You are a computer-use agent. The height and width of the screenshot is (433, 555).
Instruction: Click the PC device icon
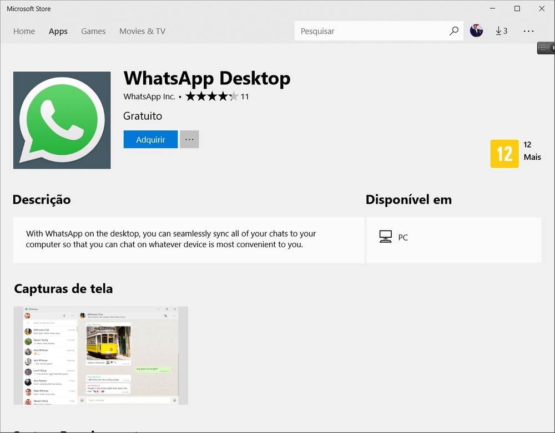tap(385, 237)
